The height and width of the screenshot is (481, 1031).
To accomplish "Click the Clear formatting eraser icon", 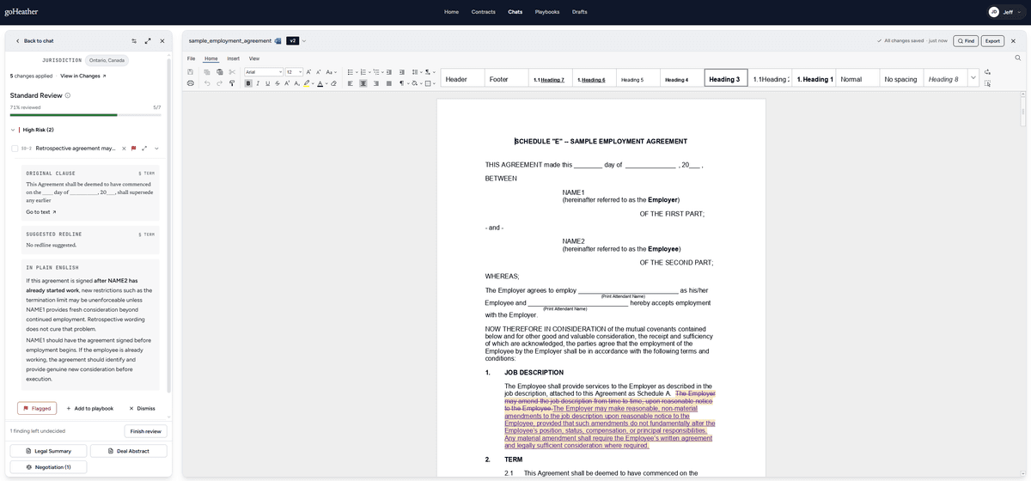I will pos(333,83).
